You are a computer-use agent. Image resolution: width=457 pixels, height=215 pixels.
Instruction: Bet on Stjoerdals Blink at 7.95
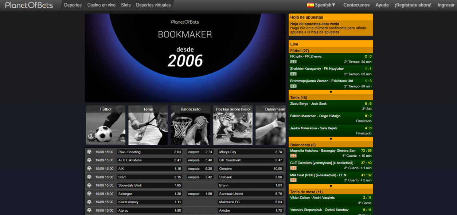pyautogui.click(x=150, y=185)
